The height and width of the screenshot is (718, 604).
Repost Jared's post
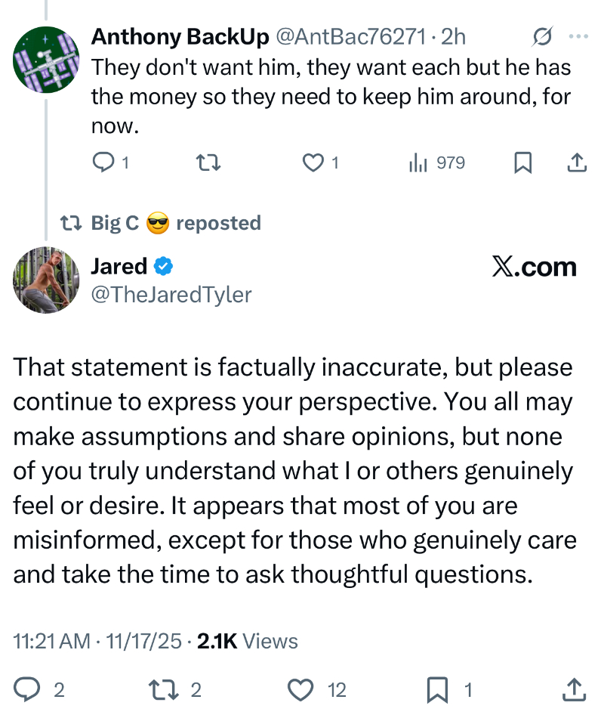(164, 689)
